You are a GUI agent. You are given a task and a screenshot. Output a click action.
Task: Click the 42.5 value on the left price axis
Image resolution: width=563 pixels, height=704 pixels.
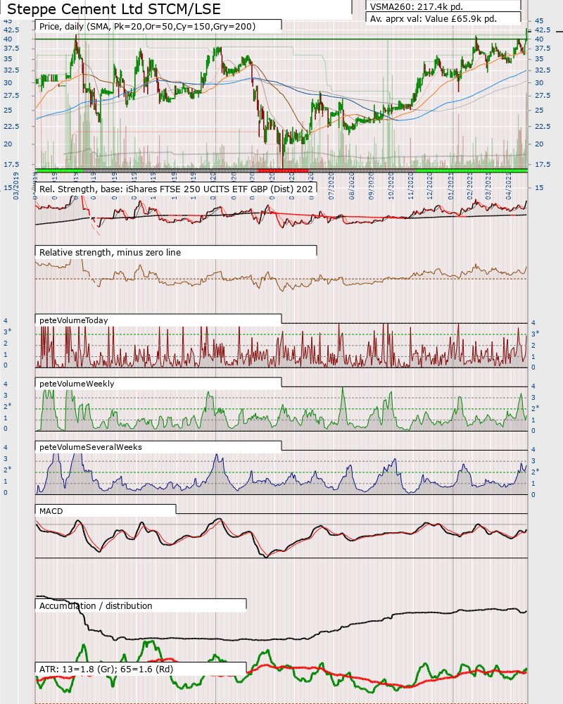coord(11,30)
